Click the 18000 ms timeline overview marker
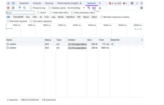This screenshot has width=164, height=105. click(137, 25)
